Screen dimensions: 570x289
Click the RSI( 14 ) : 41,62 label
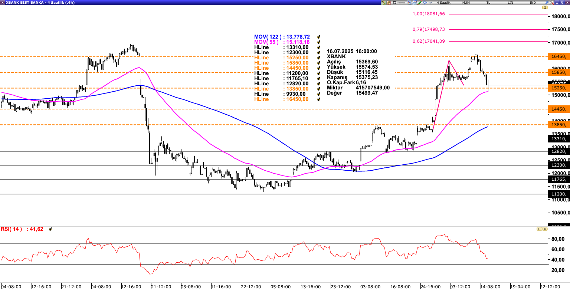coord(22,229)
